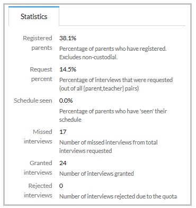This screenshot has width=196, height=208.
Task: Click the 'Excludes non-custodial' note
Action: click(88, 57)
